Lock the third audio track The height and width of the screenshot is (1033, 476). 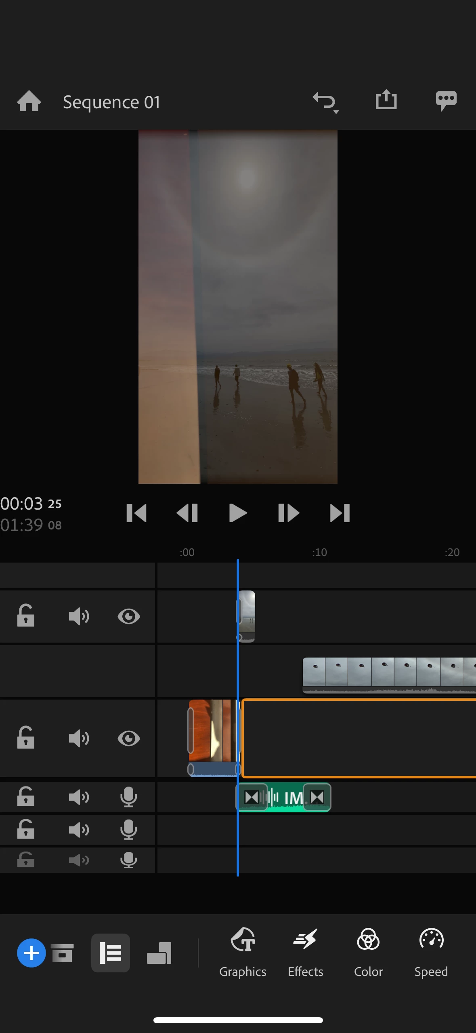click(x=26, y=860)
